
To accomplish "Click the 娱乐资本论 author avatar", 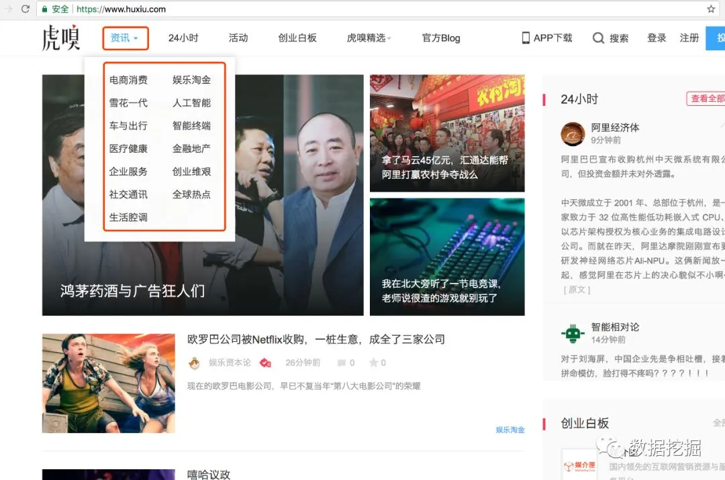I will (x=194, y=363).
